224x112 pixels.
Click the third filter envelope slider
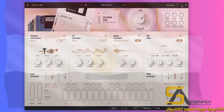175,76
